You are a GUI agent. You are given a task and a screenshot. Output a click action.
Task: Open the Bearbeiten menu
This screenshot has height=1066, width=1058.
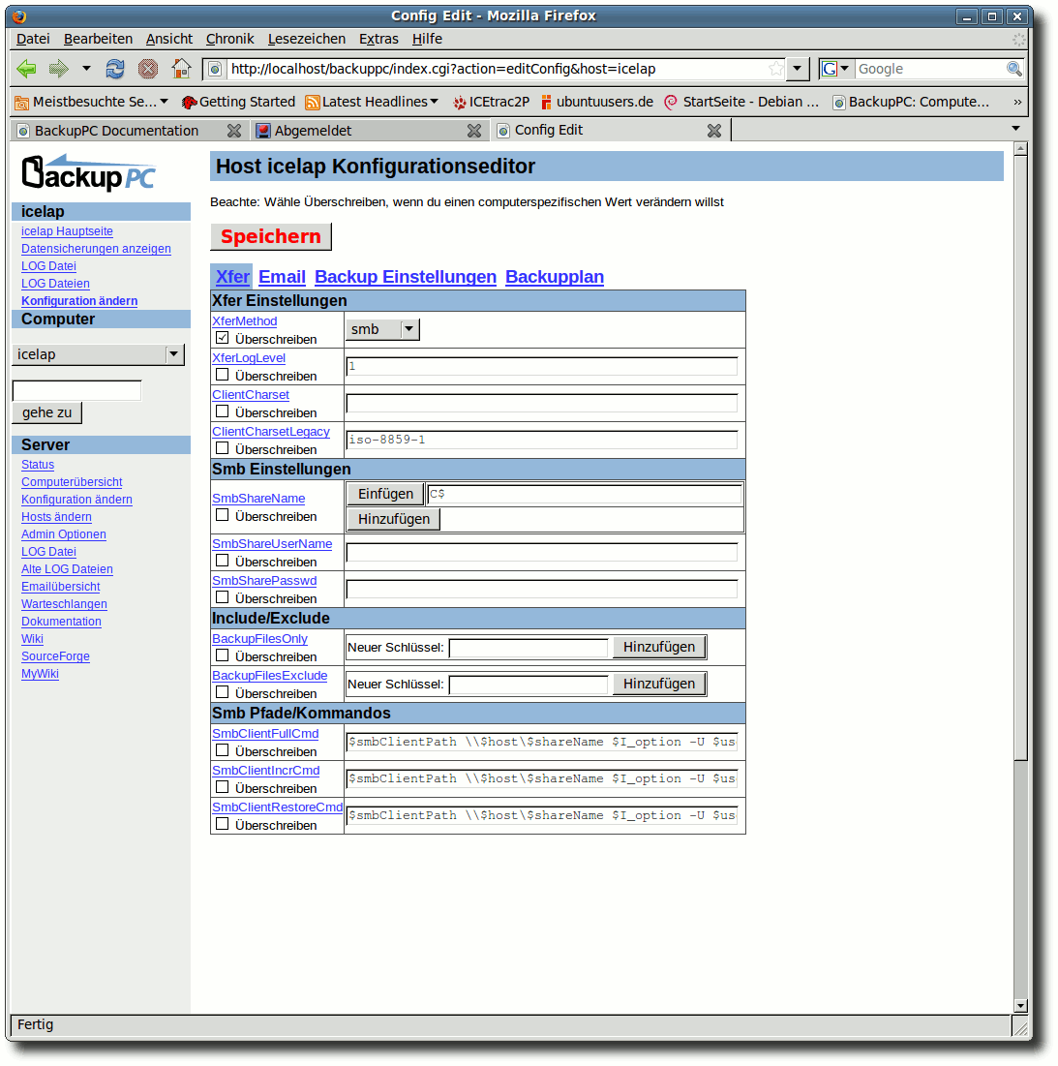98,39
